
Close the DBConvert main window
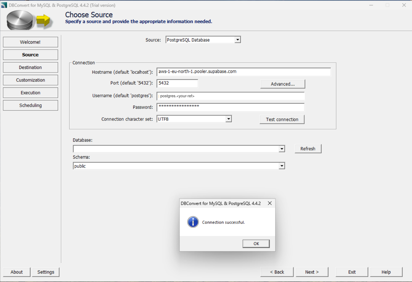click(x=404, y=5)
